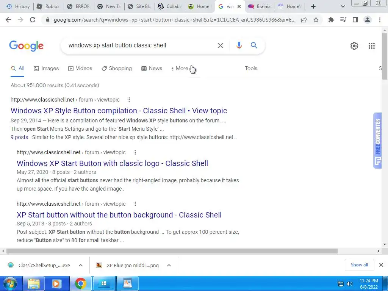Switch to the ERROR tab
This screenshot has width=388, height=291.
pos(79,6)
